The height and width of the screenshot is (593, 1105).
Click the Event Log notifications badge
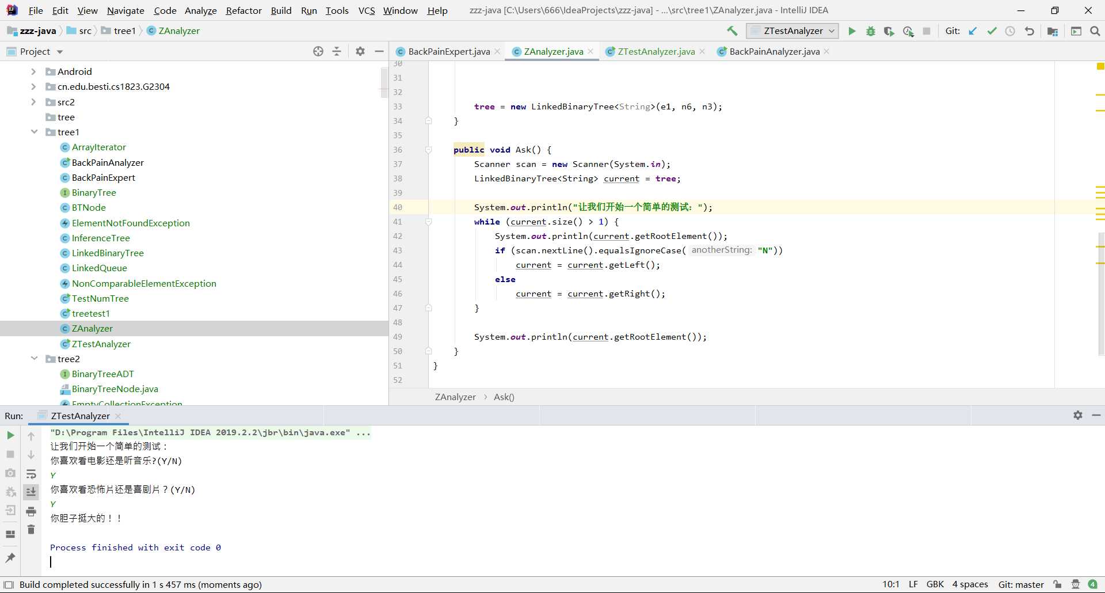tap(1093, 584)
